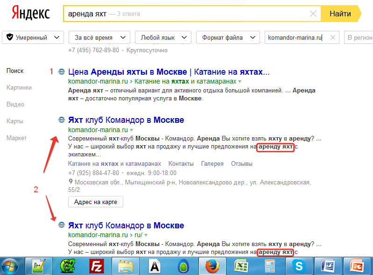Open the Маркет tab
Viewport: 373px width, 275px height.
coord(17,138)
